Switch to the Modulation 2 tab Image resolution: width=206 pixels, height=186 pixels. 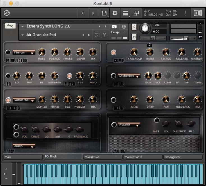(x=143, y=157)
